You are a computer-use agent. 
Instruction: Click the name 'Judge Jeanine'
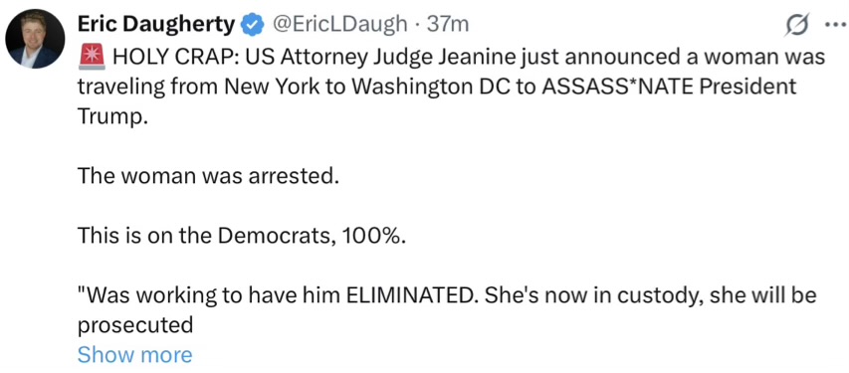438,57
